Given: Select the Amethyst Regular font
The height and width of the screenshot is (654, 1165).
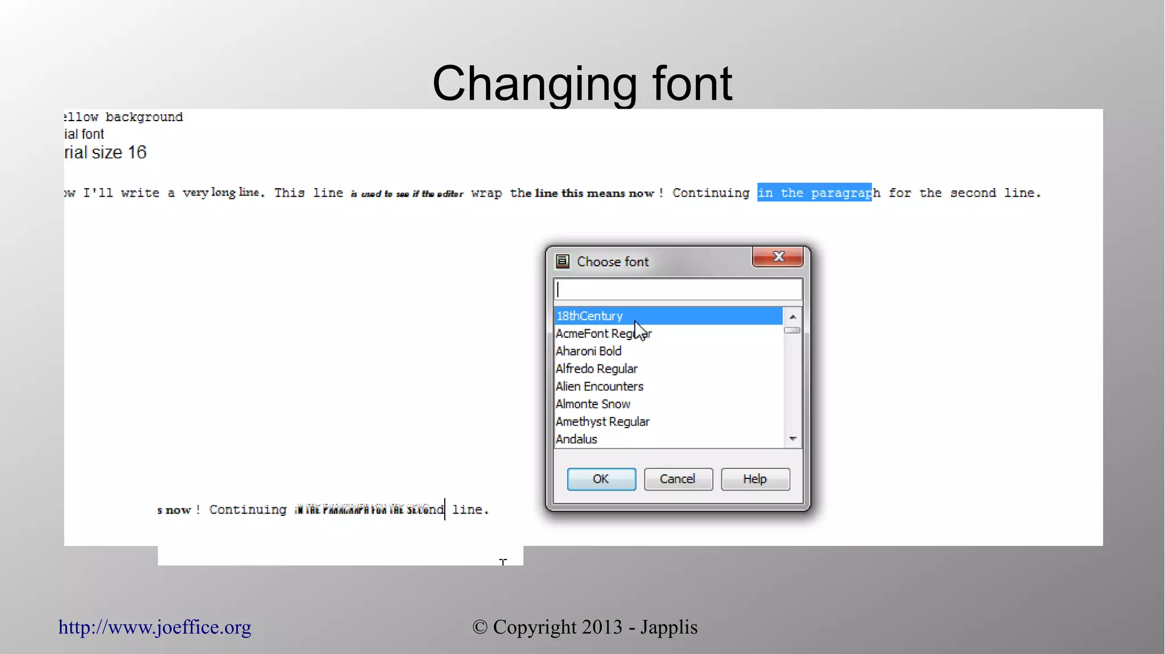Looking at the screenshot, I should pos(668,421).
